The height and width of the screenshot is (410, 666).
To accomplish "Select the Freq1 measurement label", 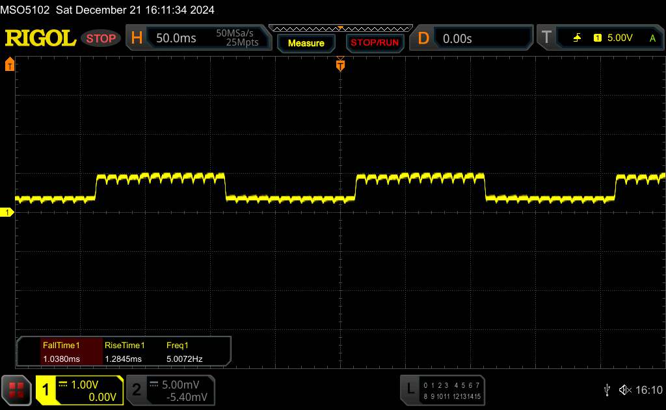I will coord(177,346).
